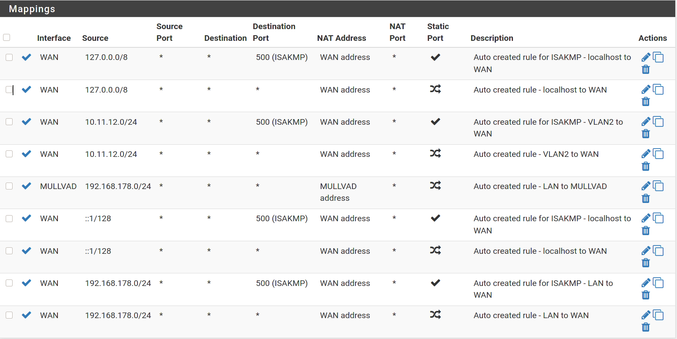Edit the ISAKMP LAN to WAN rule

click(x=646, y=283)
